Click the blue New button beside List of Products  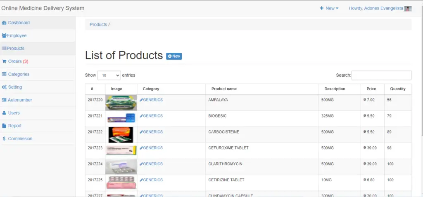click(x=174, y=56)
